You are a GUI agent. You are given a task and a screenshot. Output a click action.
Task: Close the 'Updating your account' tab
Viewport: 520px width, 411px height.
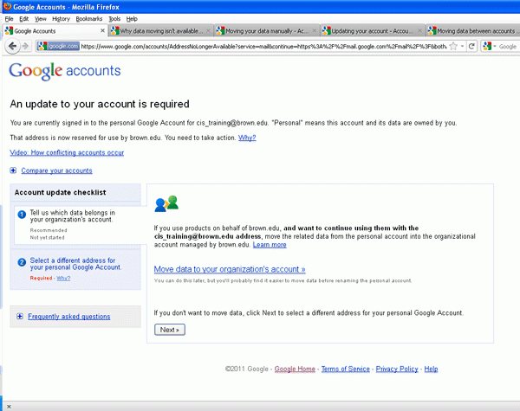(419, 31)
